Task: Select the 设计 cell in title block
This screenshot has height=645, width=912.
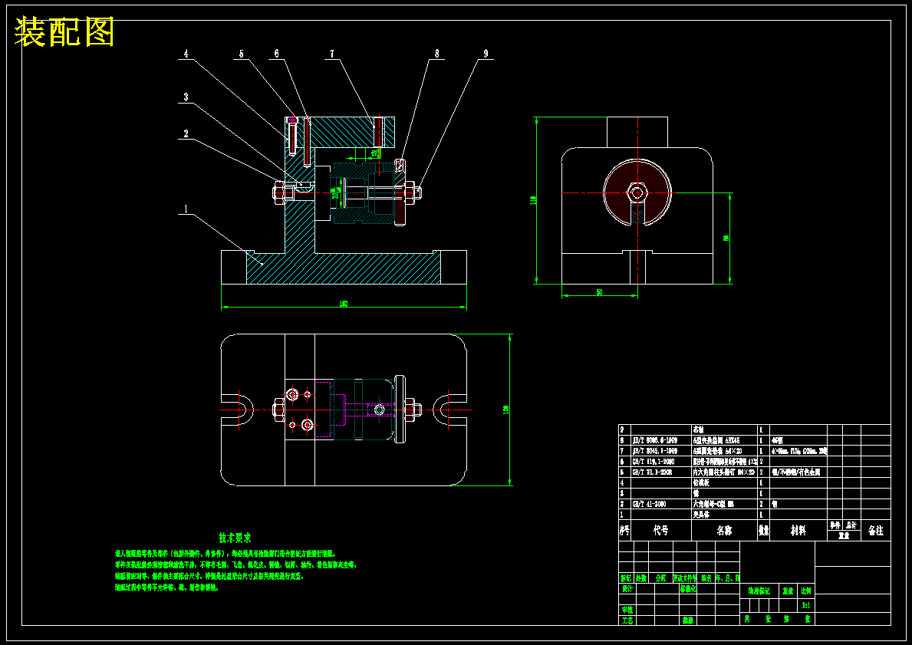Action: pyautogui.click(x=627, y=588)
